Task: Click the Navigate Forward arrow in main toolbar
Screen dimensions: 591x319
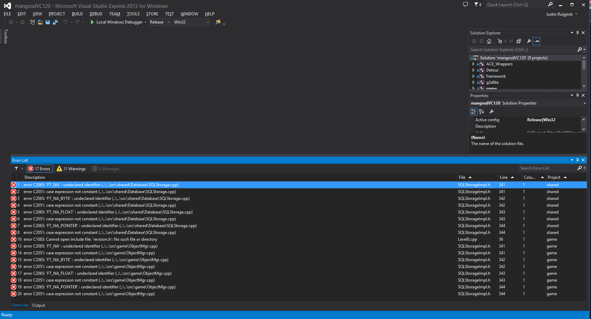Action: 23,22
